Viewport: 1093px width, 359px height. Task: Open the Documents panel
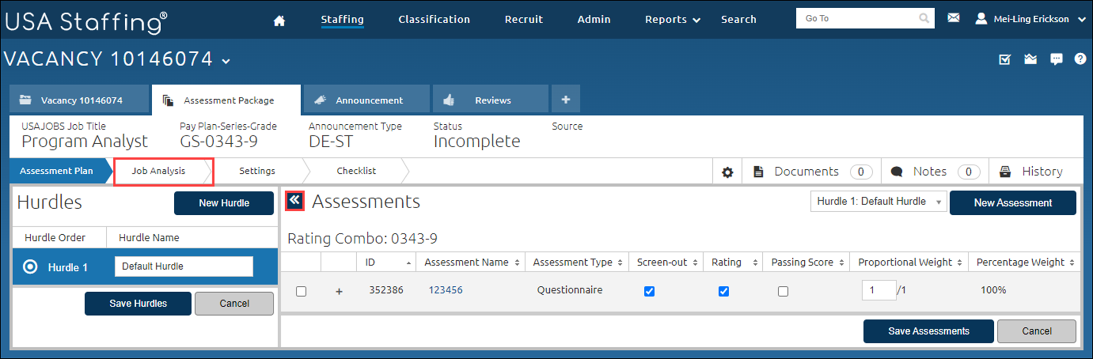812,172
